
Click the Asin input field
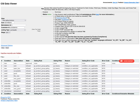10,23
